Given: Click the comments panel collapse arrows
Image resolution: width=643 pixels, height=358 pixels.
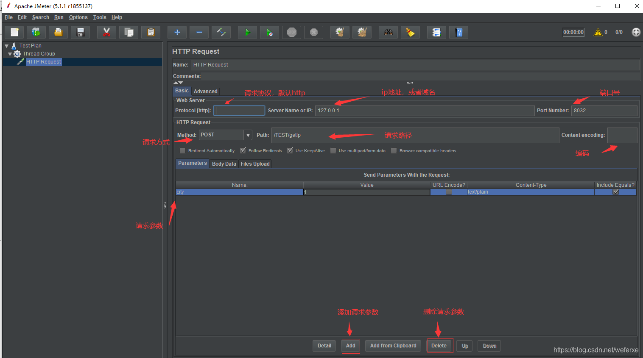Looking at the screenshot, I should (x=178, y=83).
